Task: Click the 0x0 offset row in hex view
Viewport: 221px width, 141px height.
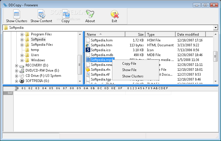Action: click(8, 93)
